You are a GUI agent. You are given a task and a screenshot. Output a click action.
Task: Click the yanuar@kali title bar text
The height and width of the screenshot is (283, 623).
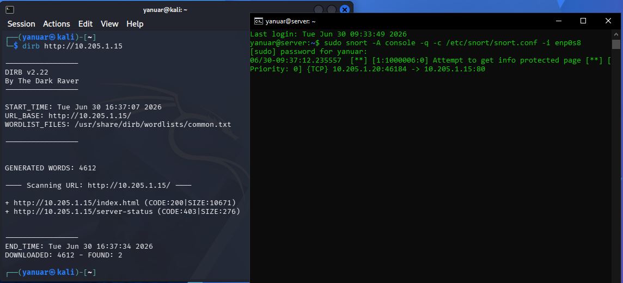point(166,10)
